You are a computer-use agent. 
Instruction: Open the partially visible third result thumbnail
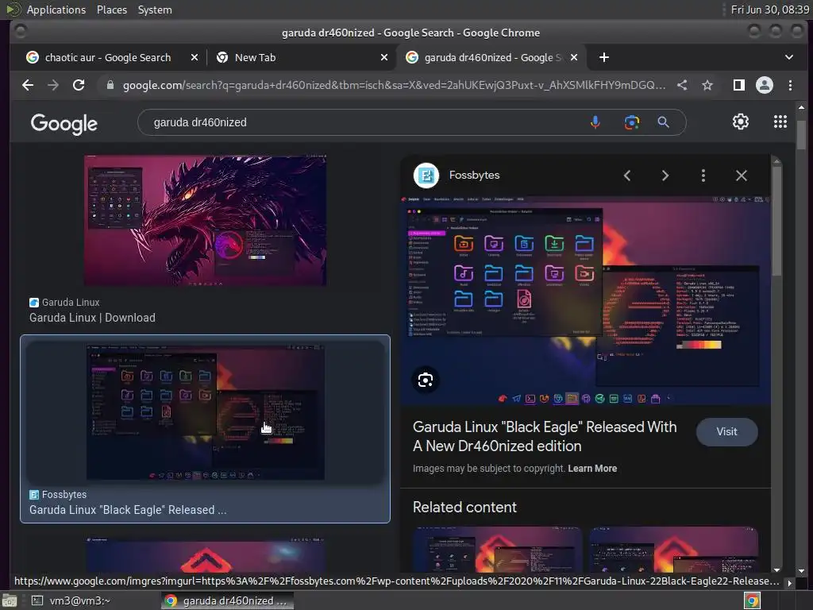tap(206, 555)
